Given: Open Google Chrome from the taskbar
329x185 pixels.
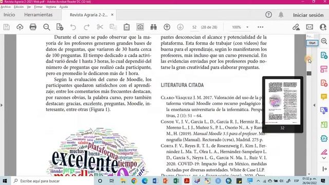Looking at the screenshot, I should (134, 181).
